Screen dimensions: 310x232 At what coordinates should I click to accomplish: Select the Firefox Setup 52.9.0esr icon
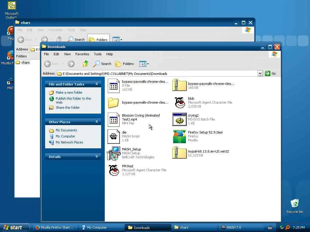point(180,136)
